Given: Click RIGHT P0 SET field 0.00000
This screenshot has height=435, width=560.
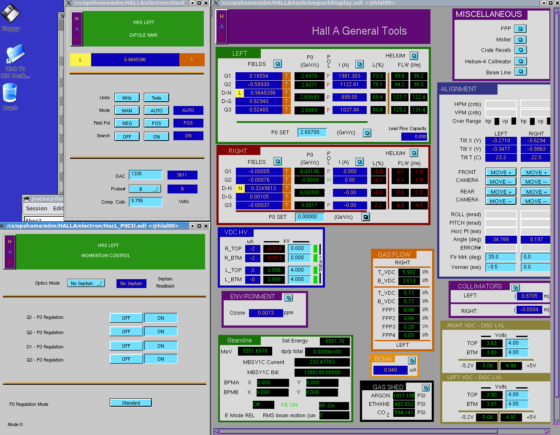Looking at the screenshot, I should [310, 217].
